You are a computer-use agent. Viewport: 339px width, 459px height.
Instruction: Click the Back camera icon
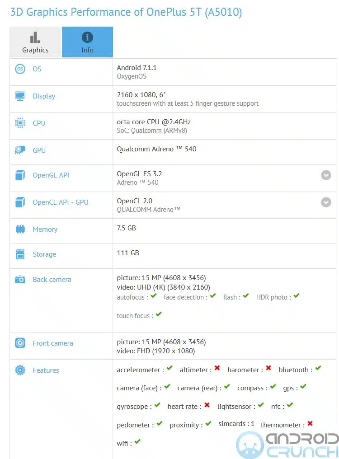point(20,280)
